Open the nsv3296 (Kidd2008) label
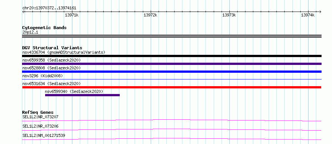332x144 pixels. tap(43, 76)
